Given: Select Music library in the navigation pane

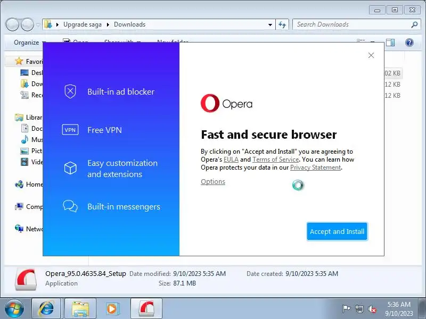Looking at the screenshot, I should (31, 139).
